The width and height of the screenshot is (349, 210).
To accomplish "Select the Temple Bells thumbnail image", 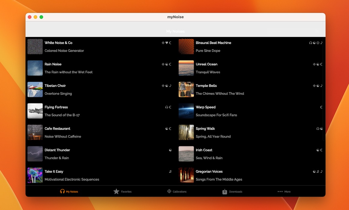I will pyautogui.click(x=186, y=90).
